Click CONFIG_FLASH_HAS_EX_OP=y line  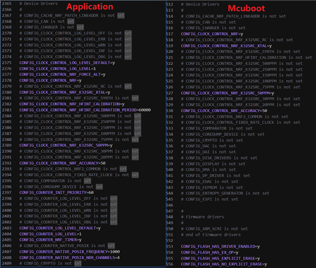pos(210,252)
